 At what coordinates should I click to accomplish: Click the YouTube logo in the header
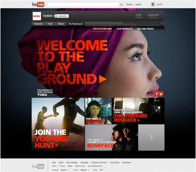click(x=38, y=4)
